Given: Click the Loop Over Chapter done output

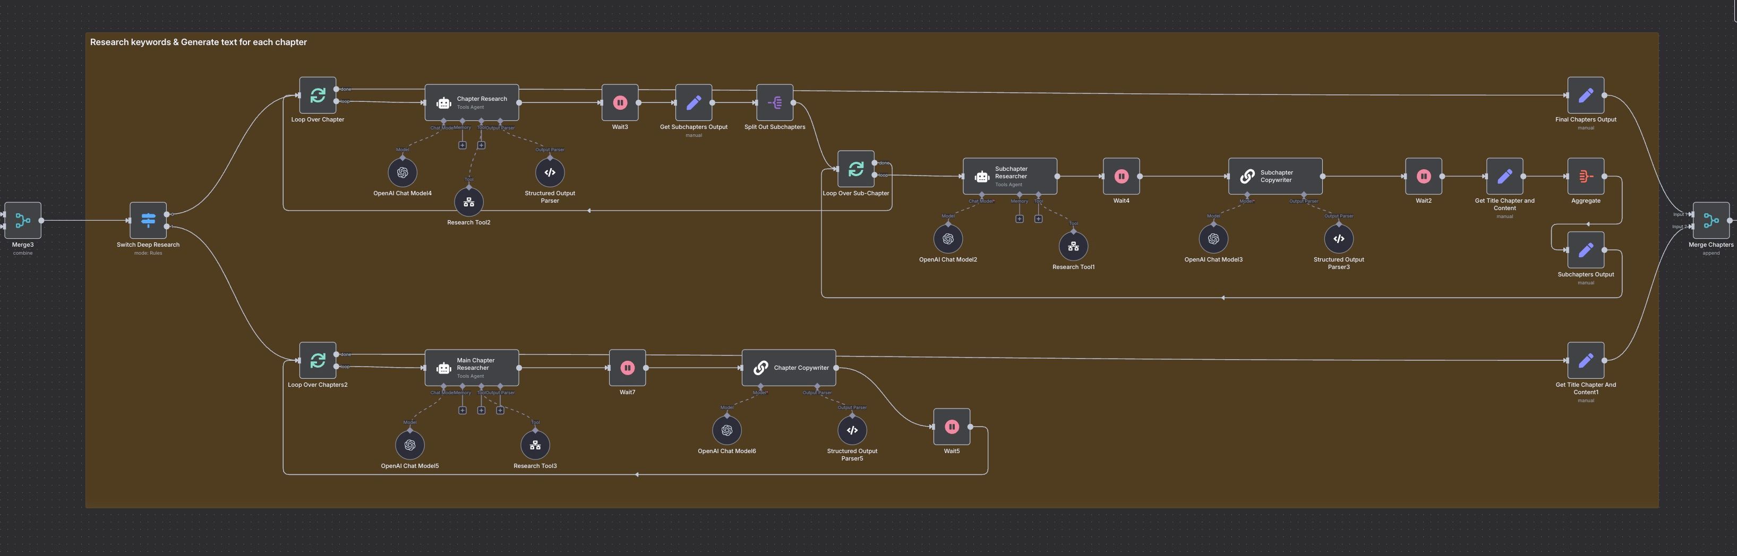Looking at the screenshot, I should (x=337, y=89).
